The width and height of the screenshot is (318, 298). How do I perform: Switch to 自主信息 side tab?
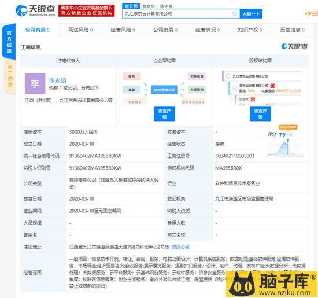[x=10, y=76]
